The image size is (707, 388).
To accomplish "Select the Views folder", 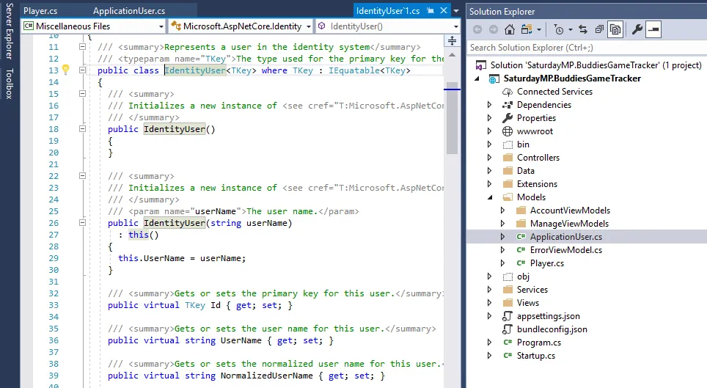I will coord(528,303).
